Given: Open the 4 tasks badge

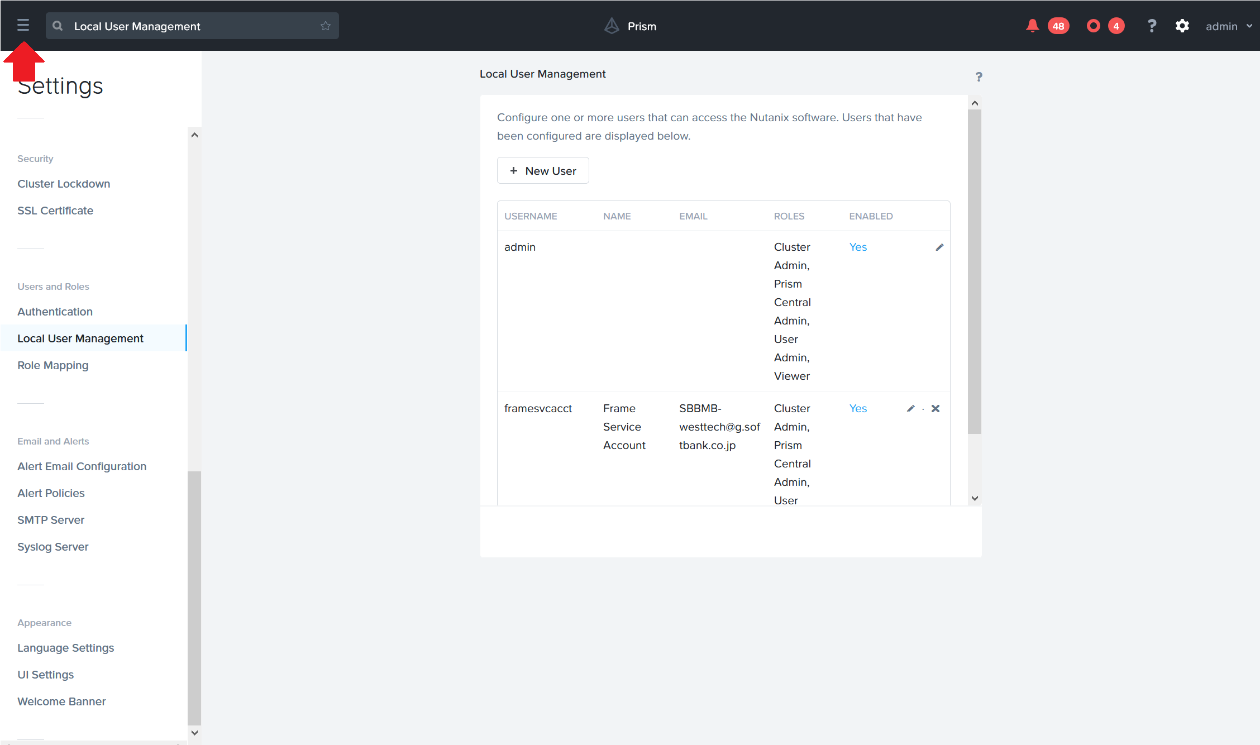Looking at the screenshot, I should (1116, 26).
